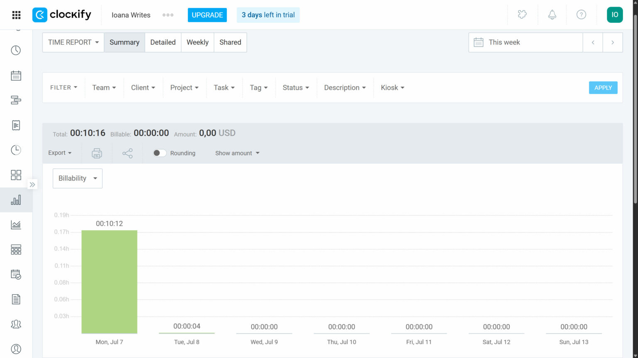638x358 pixels.
Task: Expand the Export dropdown
Action: (x=60, y=153)
